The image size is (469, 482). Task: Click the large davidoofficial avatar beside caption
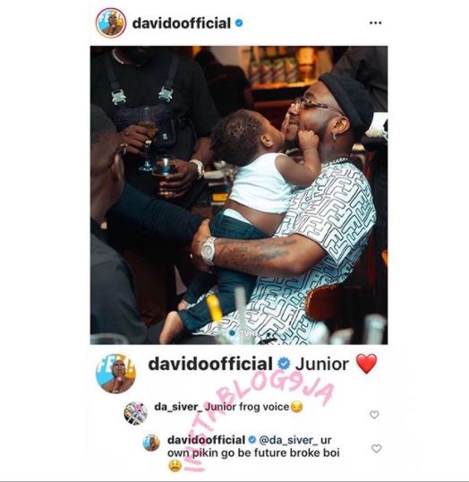click(x=115, y=374)
